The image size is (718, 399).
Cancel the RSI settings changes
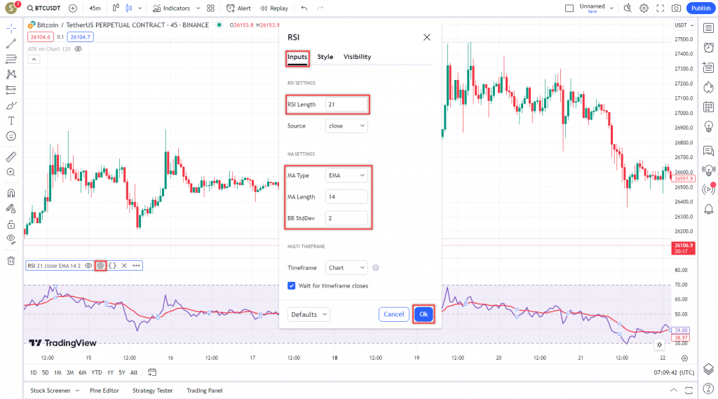(x=394, y=314)
